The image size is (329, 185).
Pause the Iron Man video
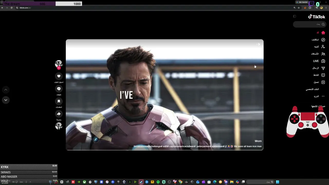[x=164, y=95]
